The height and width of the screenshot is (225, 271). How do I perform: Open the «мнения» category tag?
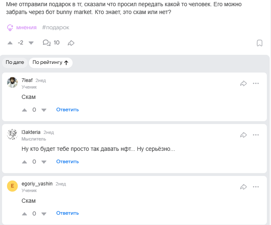[22, 28]
